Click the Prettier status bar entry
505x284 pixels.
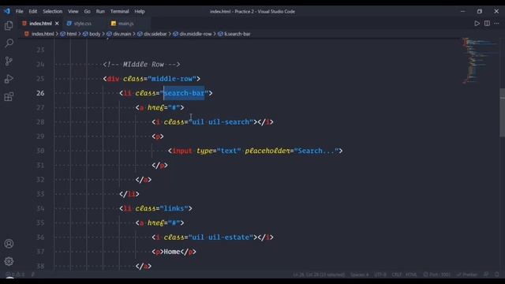click(467, 275)
